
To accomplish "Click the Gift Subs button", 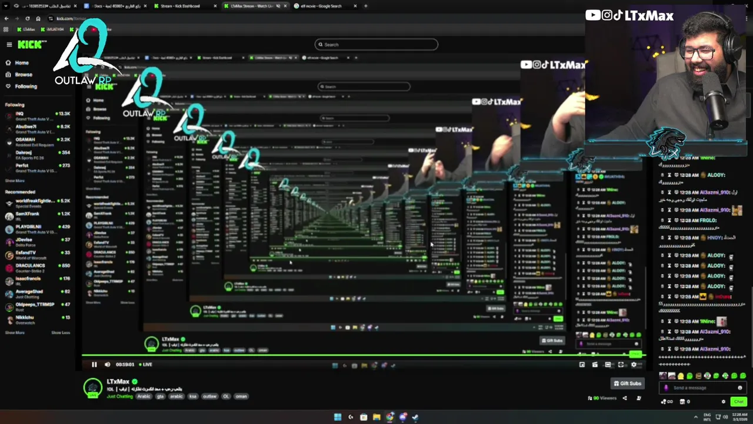I will point(627,383).
